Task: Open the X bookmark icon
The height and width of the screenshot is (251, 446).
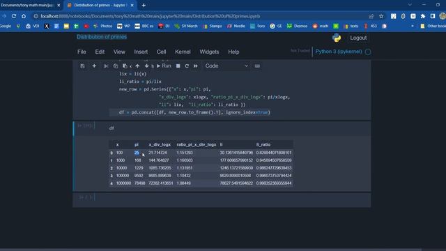Action: pos(47,26)
